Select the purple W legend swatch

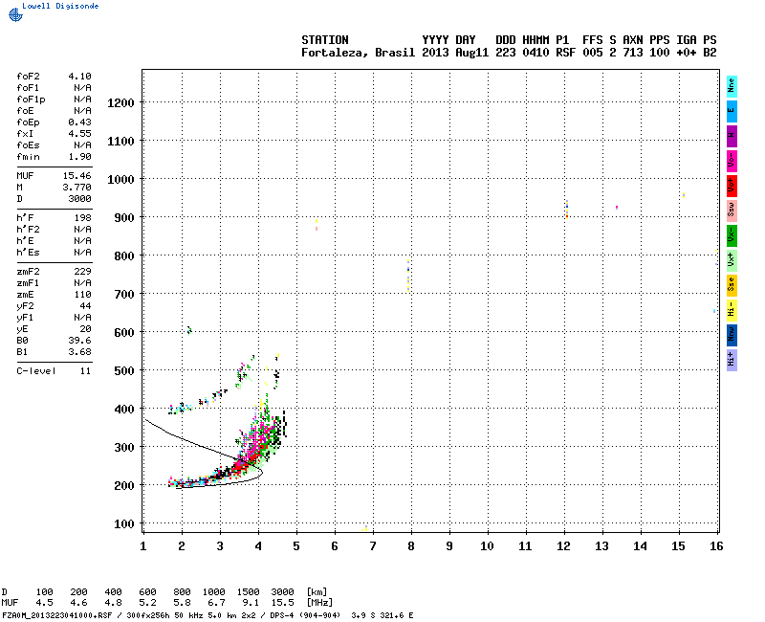[732, 136]
